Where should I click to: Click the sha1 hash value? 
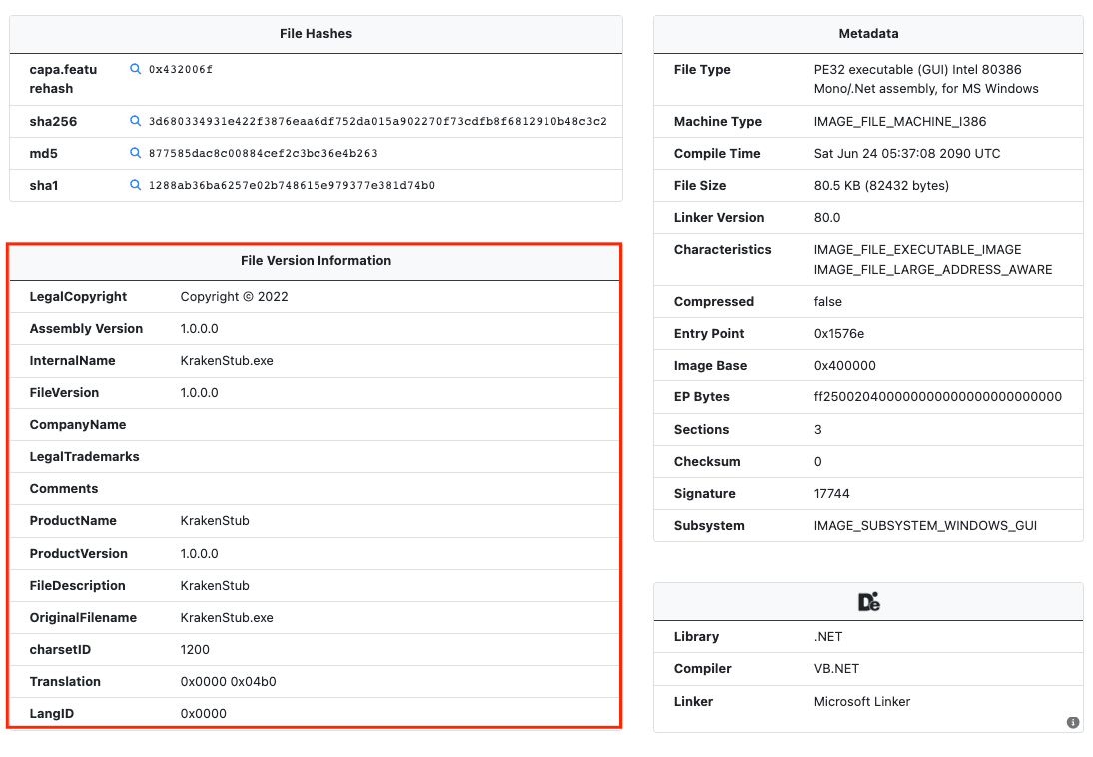pos(292,185)
